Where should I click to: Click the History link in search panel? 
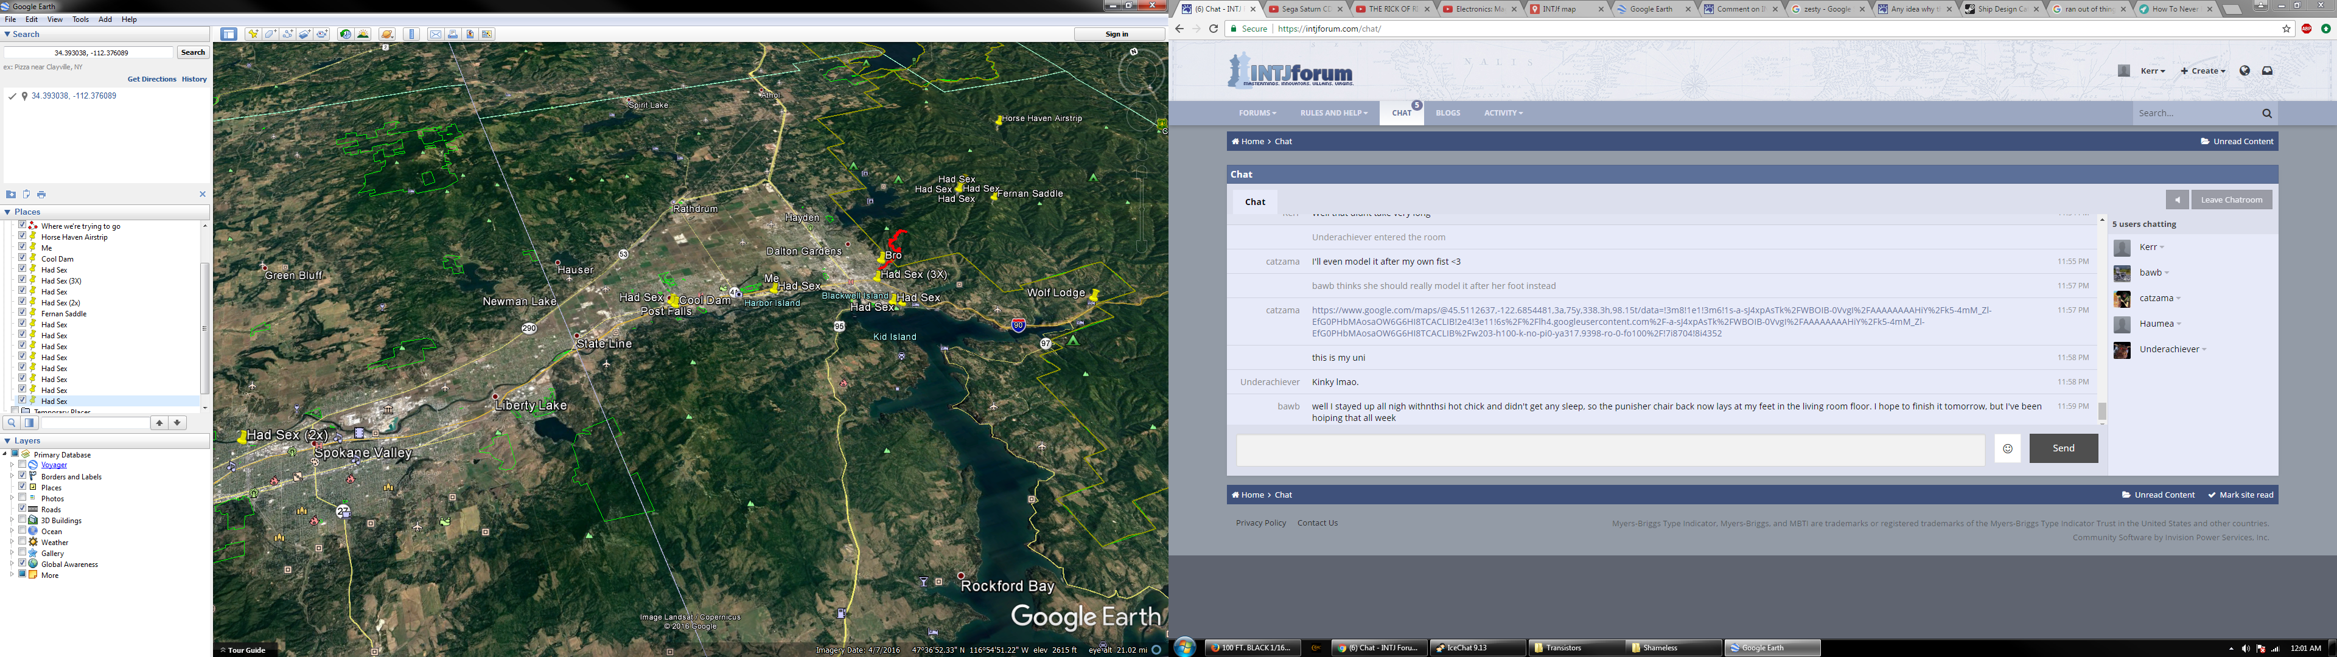point(194,79)
